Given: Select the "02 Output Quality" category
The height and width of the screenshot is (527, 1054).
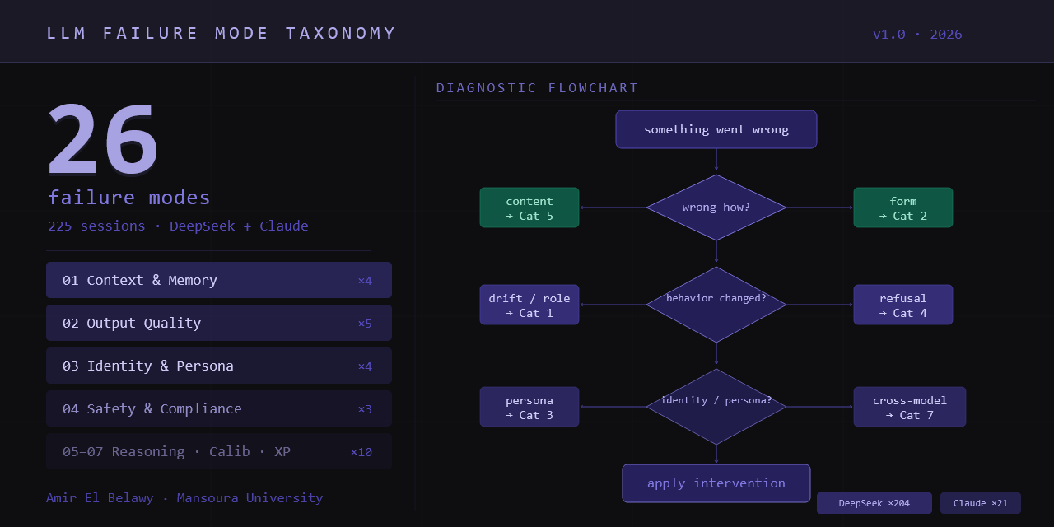Looking at the screenshot, I should pos(218,323).
